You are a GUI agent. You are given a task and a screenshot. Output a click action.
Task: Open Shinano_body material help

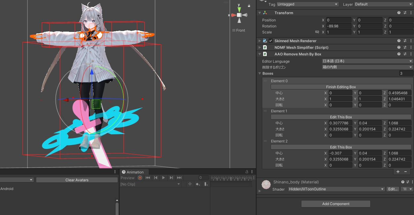coord(403,182)
